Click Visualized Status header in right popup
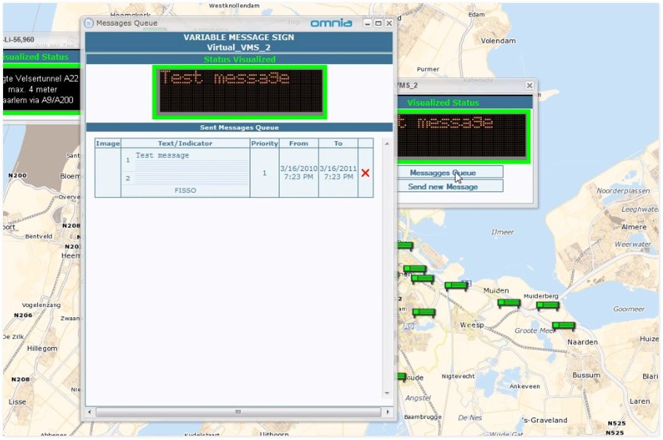This screenshot has width=663, height=440. coord(465,103)
